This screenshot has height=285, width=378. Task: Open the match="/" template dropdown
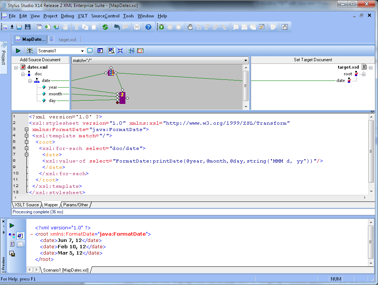245,60
